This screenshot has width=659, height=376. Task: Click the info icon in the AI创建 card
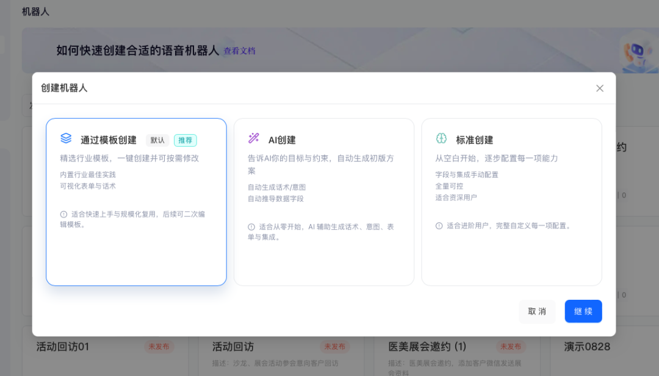[251, 225]
